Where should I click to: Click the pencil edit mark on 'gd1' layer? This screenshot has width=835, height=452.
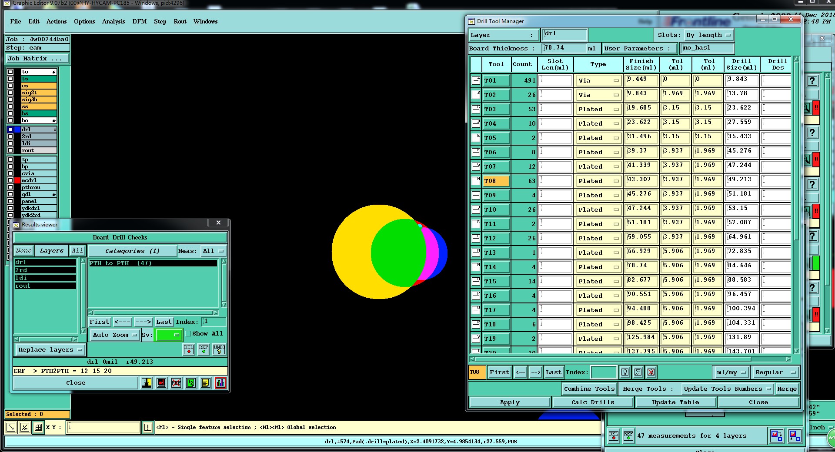pos(54,194)
